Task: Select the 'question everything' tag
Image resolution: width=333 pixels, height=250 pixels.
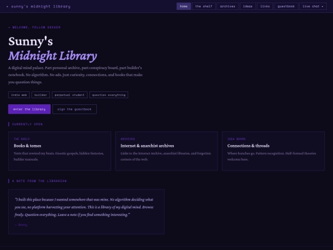Action: click(x=109, y=95)
